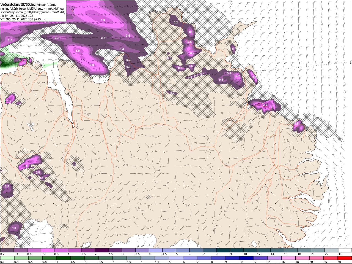Click the '15W' longitude label
The height and width of the screenshot is (264, 352).
(230, 1)
